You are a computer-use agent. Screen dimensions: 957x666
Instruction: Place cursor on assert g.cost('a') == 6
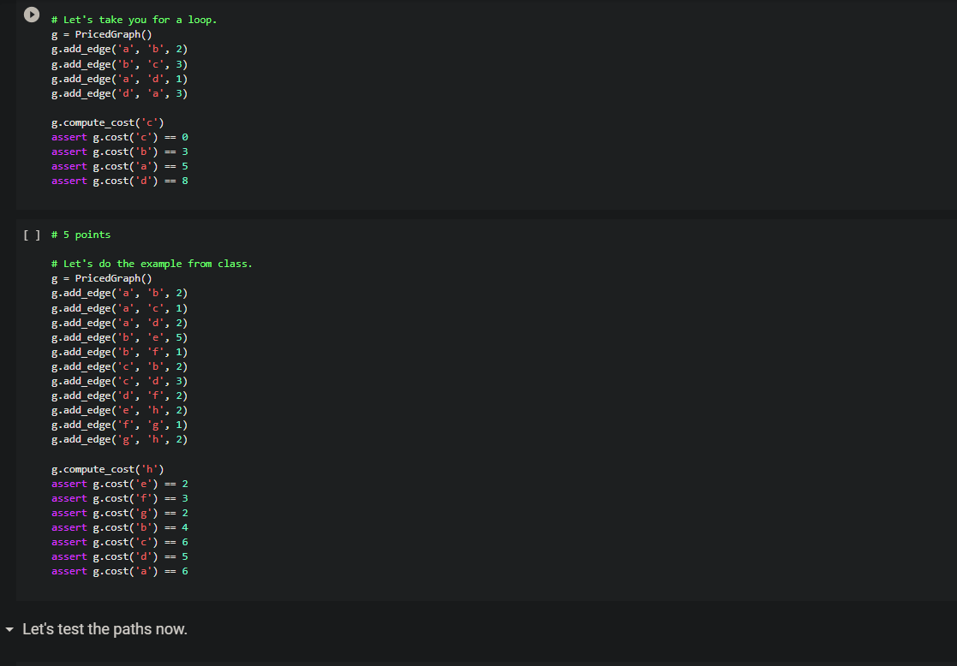pyautogui.click(x=119, y=571)
